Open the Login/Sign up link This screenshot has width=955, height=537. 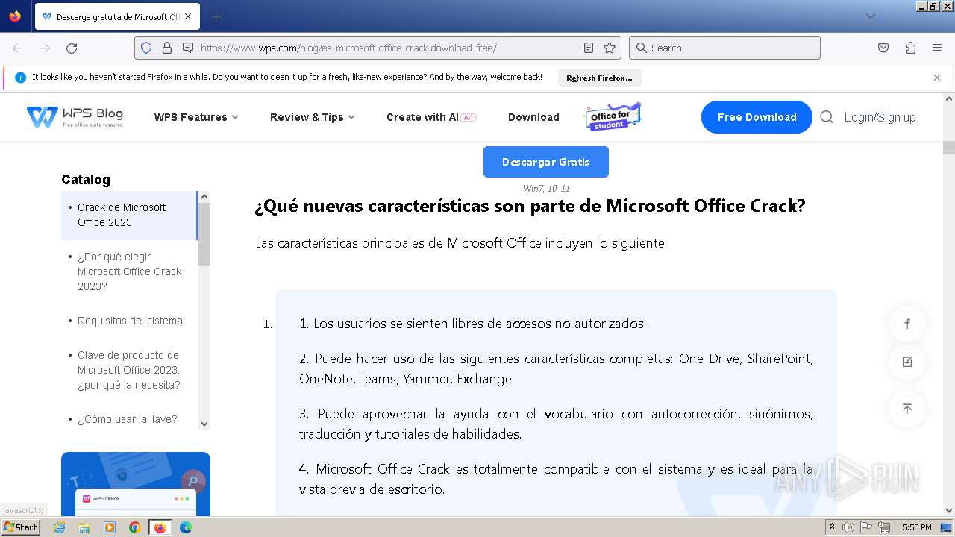pyautogui.click(x=880, y=117)
